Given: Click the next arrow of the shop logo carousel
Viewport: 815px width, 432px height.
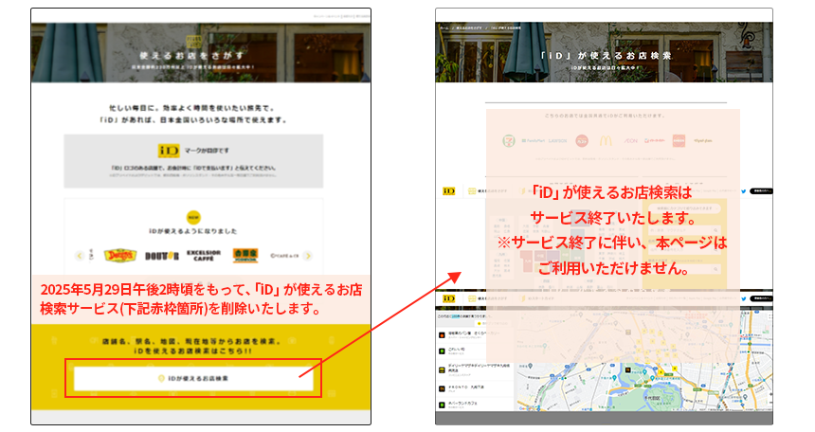Looking at the screenshot, I should [x=308, y=255].
